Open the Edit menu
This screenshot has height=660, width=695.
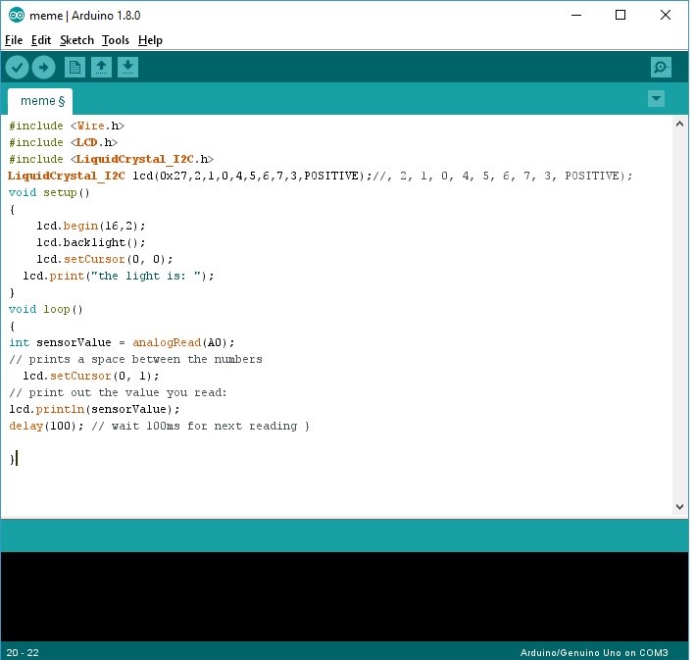click(41, 40)
